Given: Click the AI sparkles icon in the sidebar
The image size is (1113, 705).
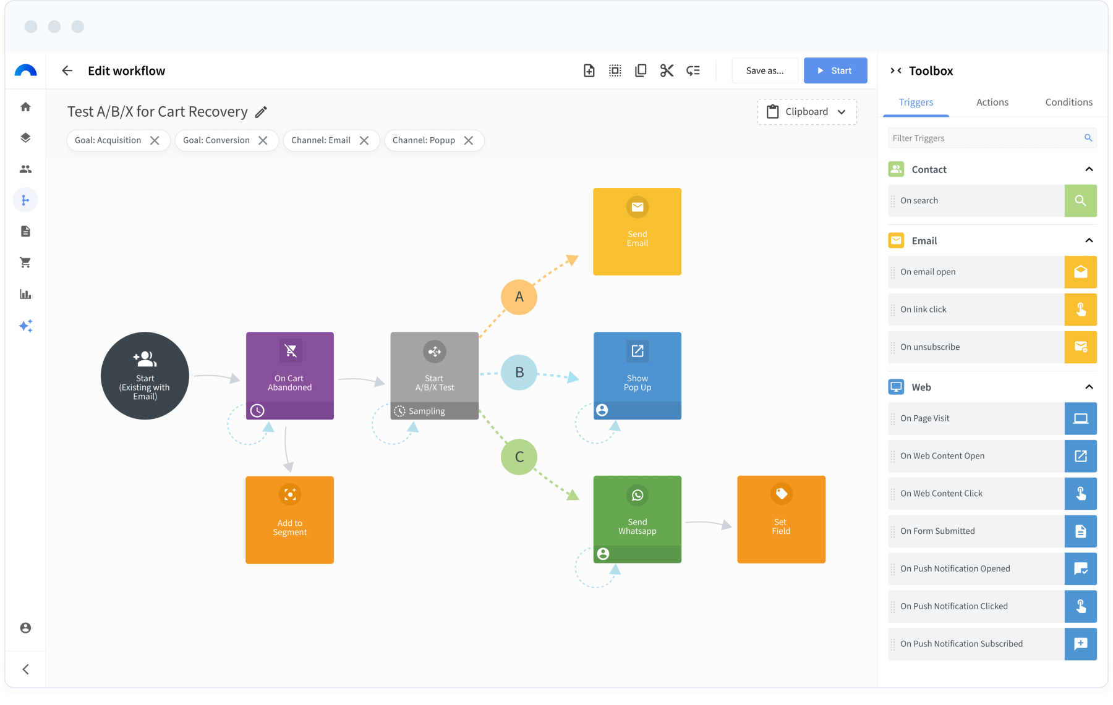Looking at the screenshot, I should click(26, 326).
